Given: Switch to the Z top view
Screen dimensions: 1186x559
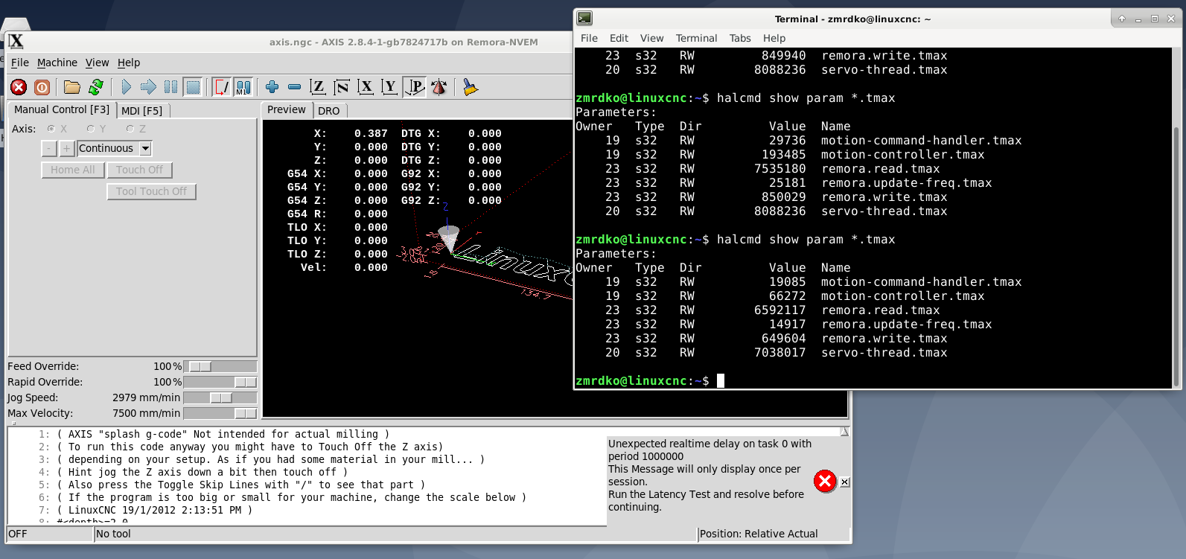Looking at the screenshot, I should coord(318,87).
